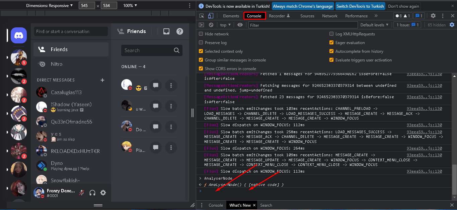Show console sidebar icon
The width and height of the screenshot is (457, 210).
202,25
